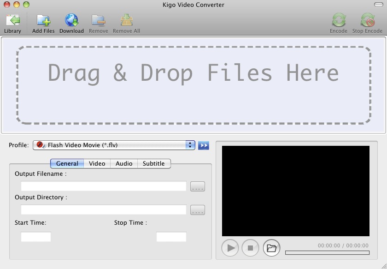Click the Drag & Drop Files area
The image size is (387, 269).
pos(193,85)
